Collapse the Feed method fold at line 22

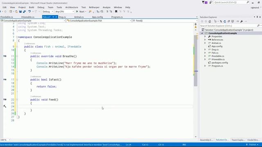(17, 100)
